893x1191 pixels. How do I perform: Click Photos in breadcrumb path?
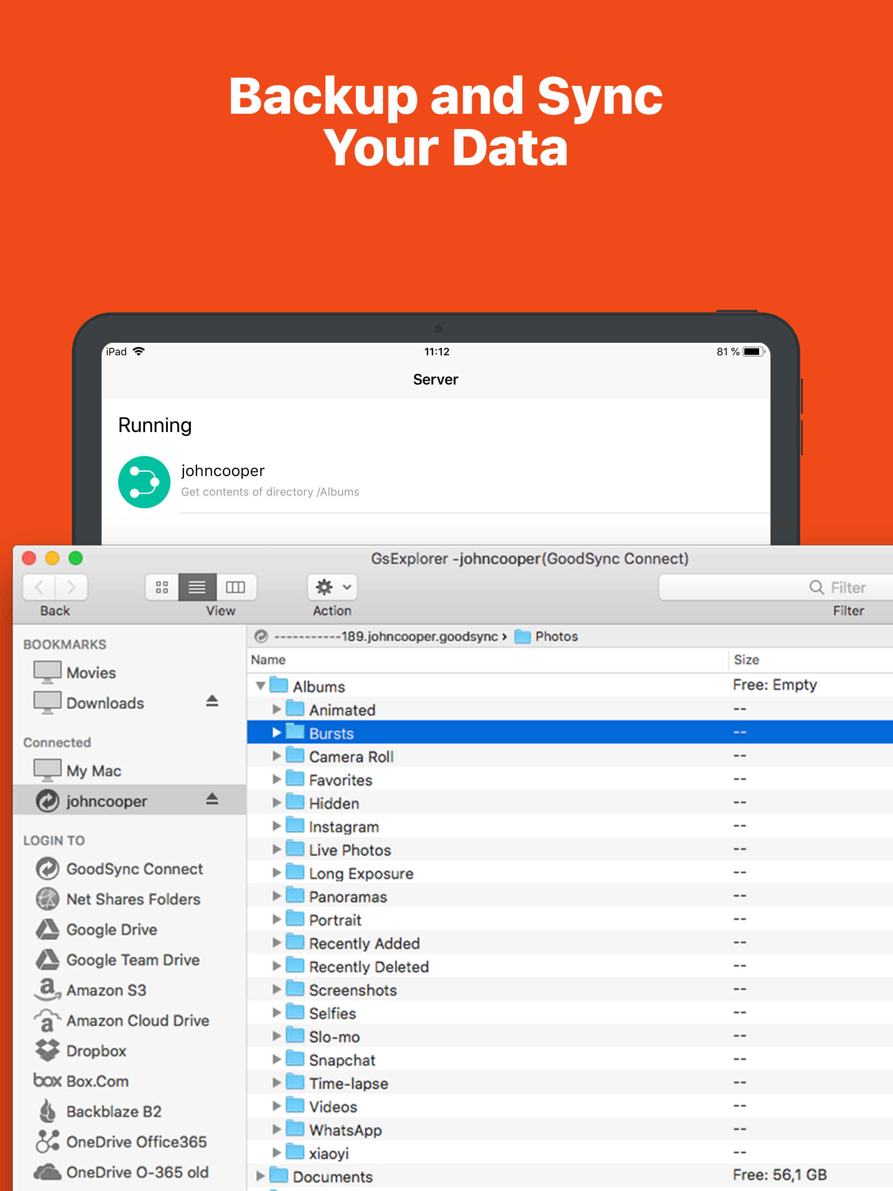pos(556,636)
